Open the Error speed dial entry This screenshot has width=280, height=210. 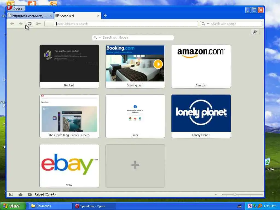point(135,116)
